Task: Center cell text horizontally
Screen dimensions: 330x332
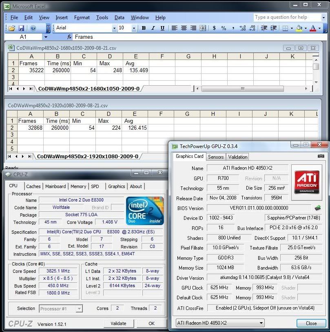Action: click(x=184, y=28)
